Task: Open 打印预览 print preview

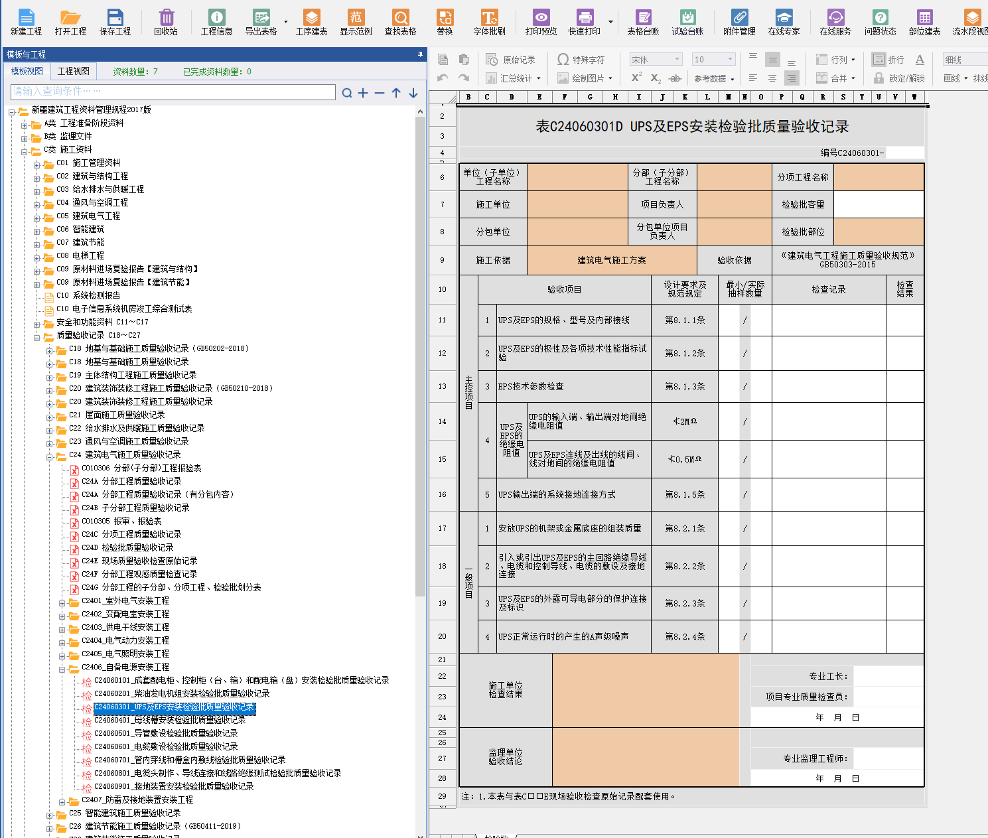Action: 541,23
